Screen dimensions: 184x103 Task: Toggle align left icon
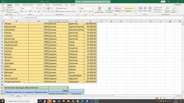pos(44,11)
